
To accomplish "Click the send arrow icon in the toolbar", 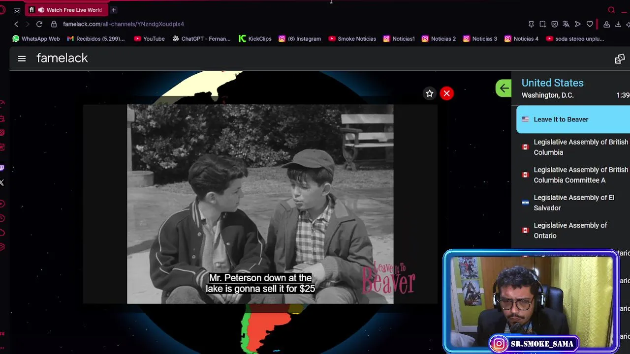I will click(x=578, y=24).
